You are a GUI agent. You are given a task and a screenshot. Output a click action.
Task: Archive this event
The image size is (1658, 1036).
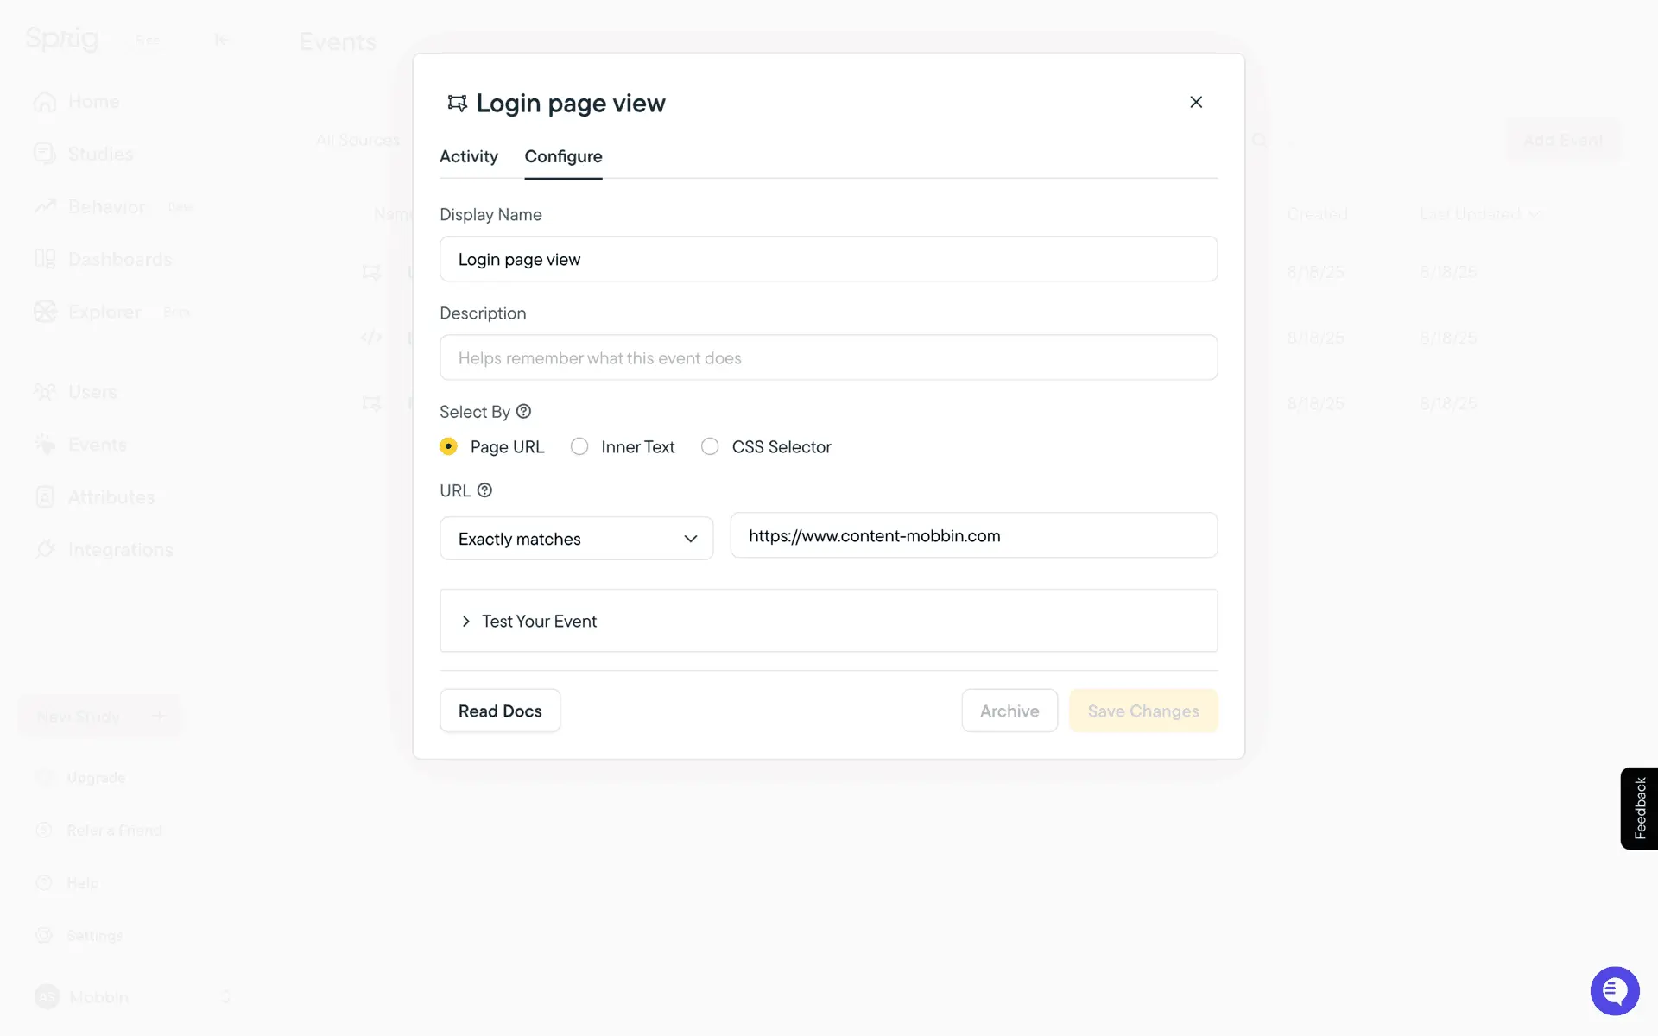tap(1009, 711)
